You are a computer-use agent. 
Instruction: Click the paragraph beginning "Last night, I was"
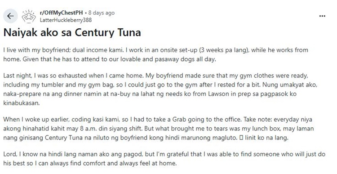coord(160,89)
